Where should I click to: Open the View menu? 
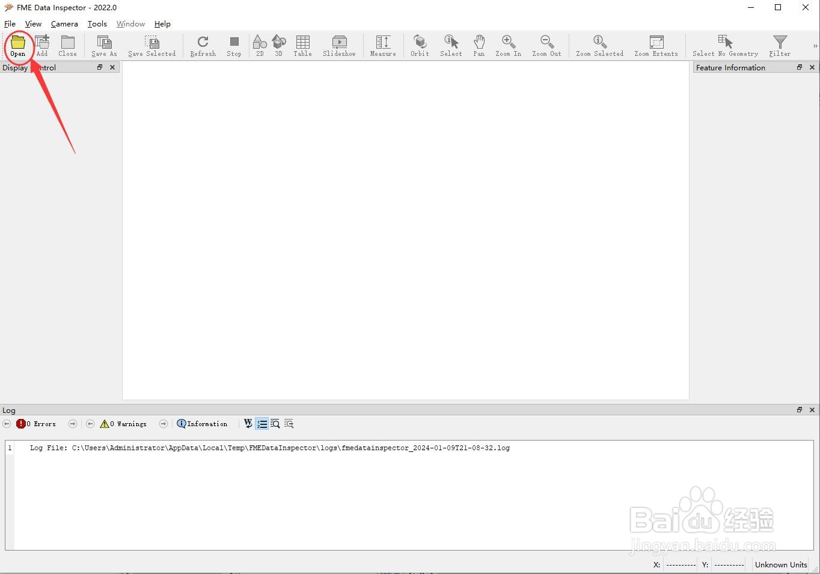(x=33, y=24)
